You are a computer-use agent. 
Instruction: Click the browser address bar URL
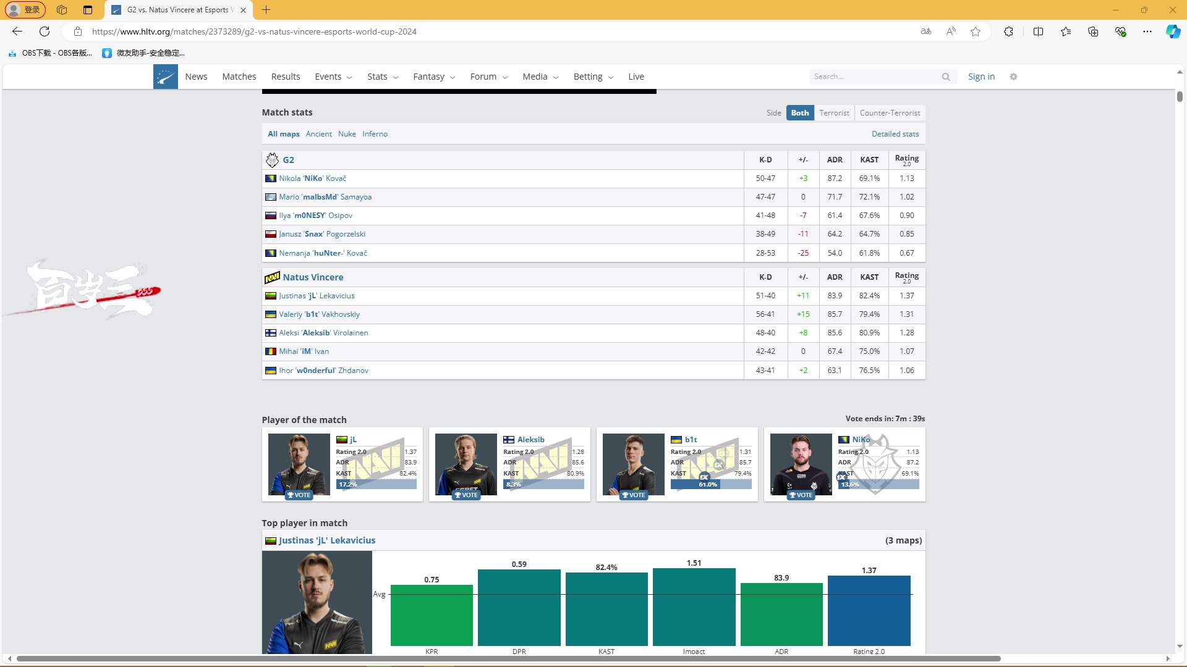(254, 31)
